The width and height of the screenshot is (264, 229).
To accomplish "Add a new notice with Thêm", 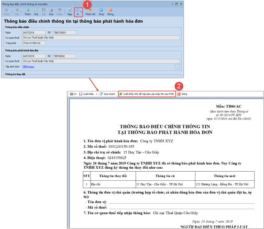I will pyautogui.click(x=28, y=12).
